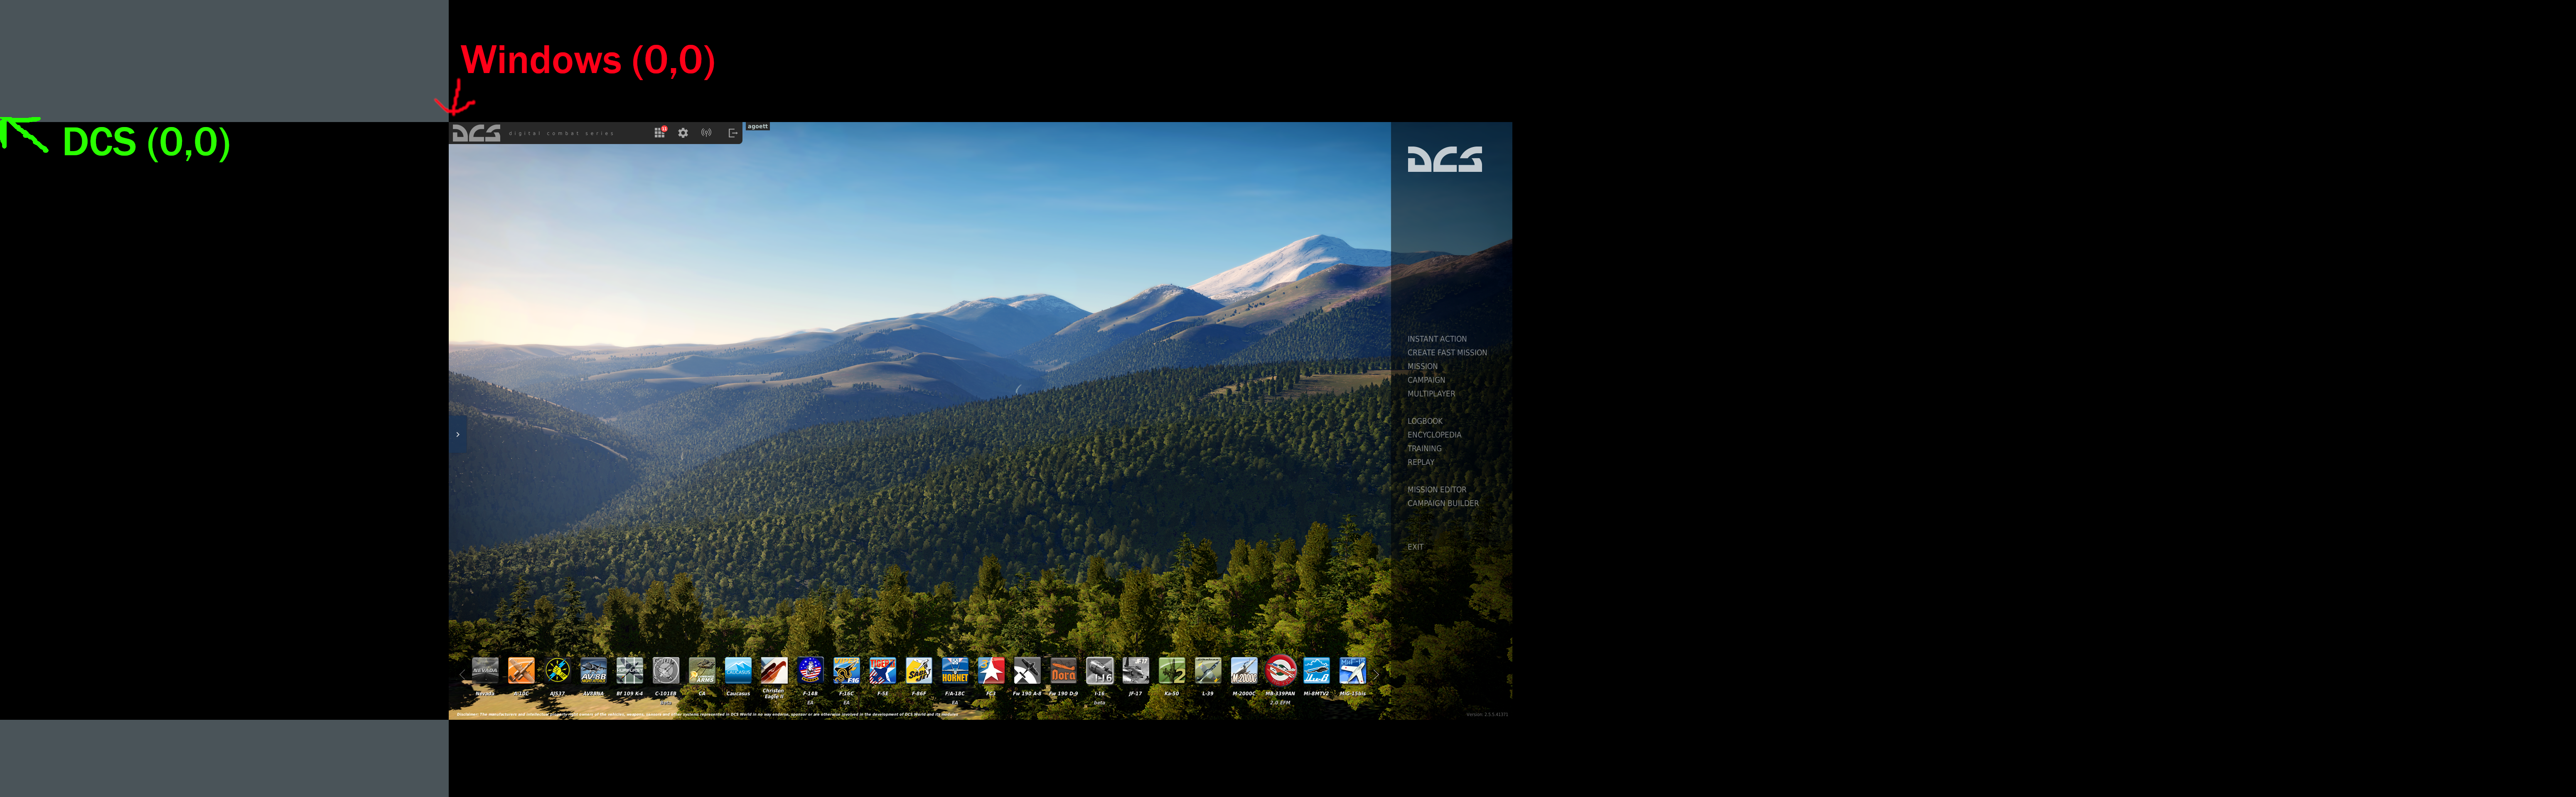Open the Options gear icon
This screenshot has width=2576, height=797.
click(683, 133)
